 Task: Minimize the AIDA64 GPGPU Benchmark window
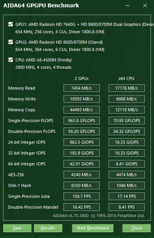click(x=127, y=6)
